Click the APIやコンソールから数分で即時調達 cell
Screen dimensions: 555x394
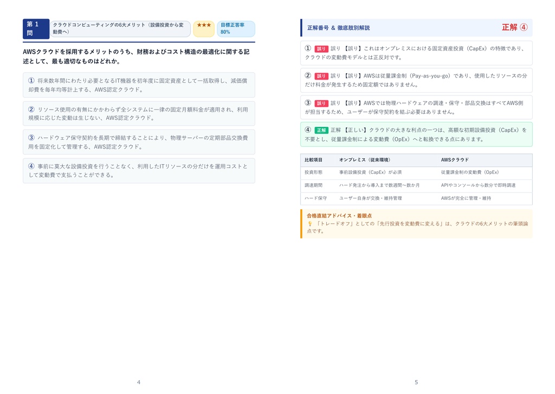pyautogui.click(x=478, y=185)
